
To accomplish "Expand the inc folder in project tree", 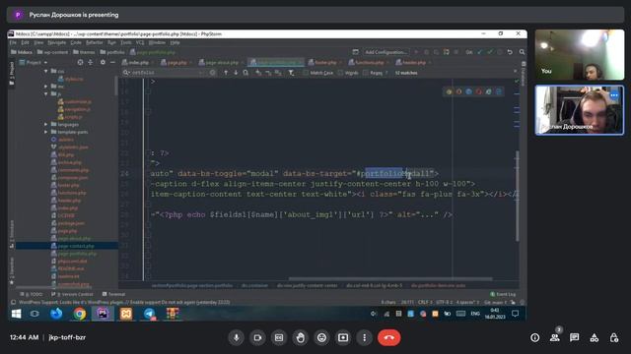I will point(46,87).
